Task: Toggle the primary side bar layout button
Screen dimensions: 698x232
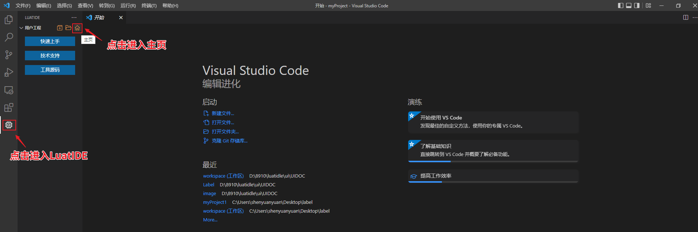Action: 620,5
